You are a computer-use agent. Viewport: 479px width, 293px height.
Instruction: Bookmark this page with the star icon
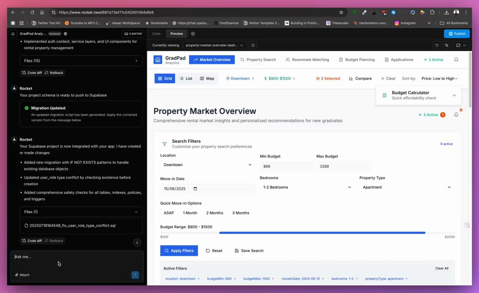click(x=341, y=12)
